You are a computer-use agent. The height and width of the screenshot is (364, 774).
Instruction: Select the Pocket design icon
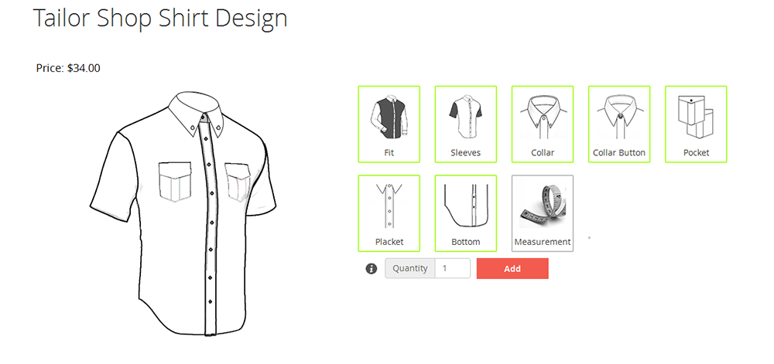pos(696,124)
